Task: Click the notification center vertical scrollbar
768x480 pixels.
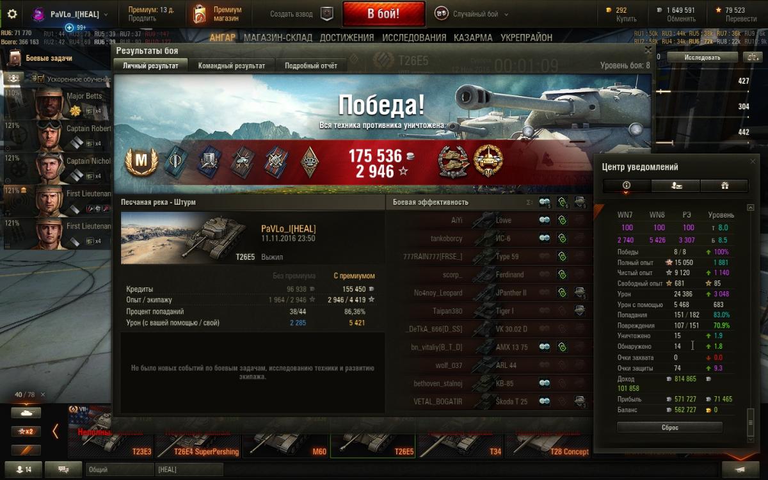Action: pyautogui.click(x=751, y=320)
